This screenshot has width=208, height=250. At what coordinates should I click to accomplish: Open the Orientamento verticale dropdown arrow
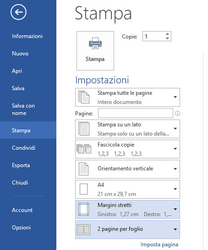pyautogui.click(x=175, y=169)
